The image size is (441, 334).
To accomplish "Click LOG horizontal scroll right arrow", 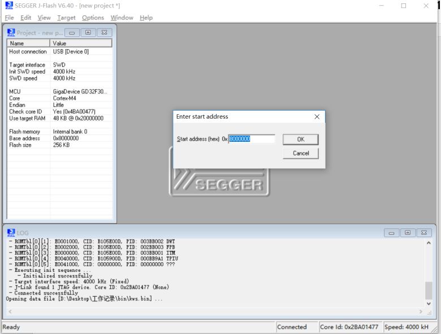I will click(421, 311).
